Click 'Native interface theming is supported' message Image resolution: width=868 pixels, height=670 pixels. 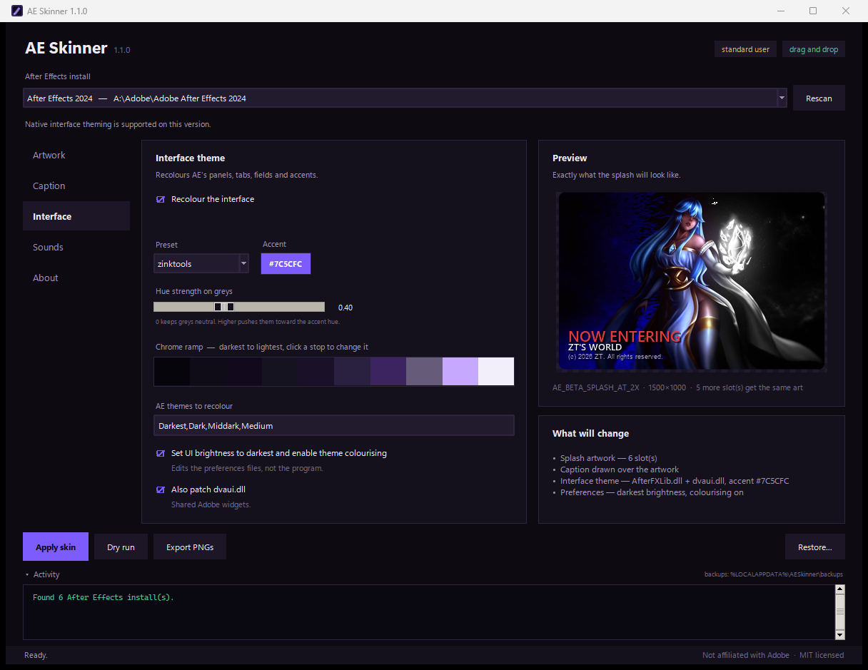pos(118,124)
